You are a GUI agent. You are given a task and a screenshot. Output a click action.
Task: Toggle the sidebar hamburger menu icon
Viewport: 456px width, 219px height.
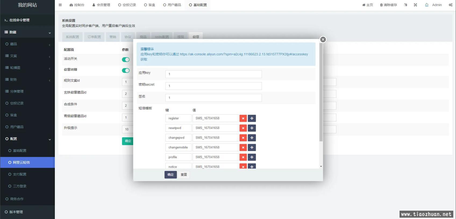(60, 5)
